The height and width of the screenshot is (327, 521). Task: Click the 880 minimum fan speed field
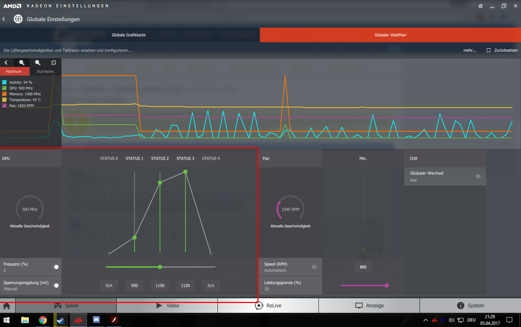click(363, 267)
